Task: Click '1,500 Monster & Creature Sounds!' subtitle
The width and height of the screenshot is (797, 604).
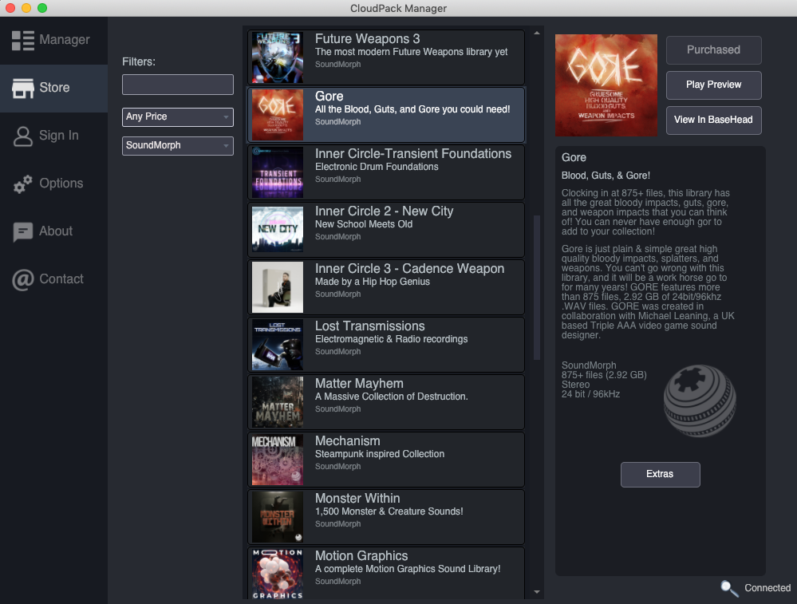Action: coord(389,511)
